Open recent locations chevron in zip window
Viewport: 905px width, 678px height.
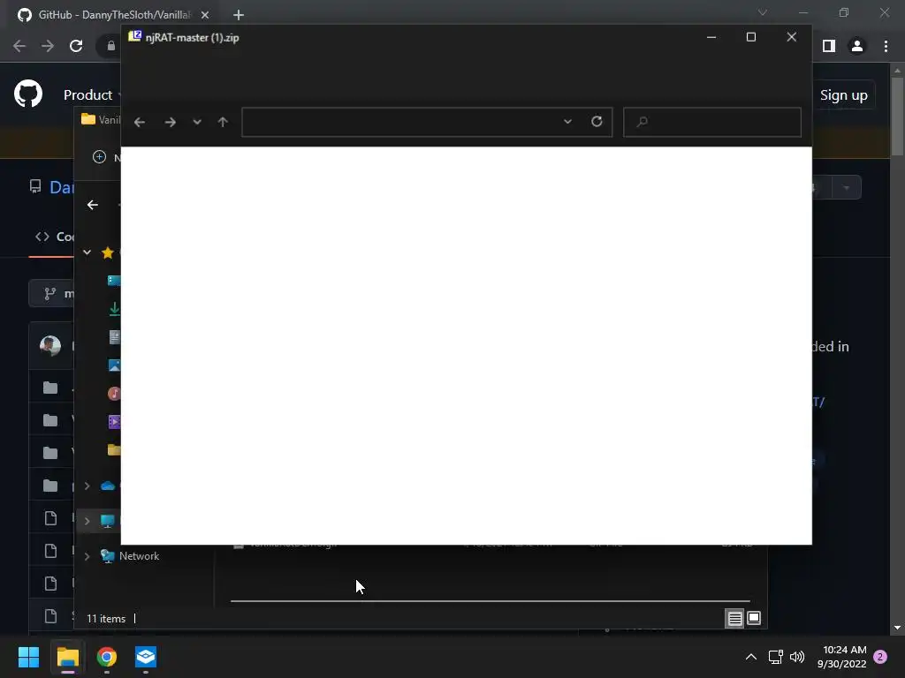(x=197, y=122)
